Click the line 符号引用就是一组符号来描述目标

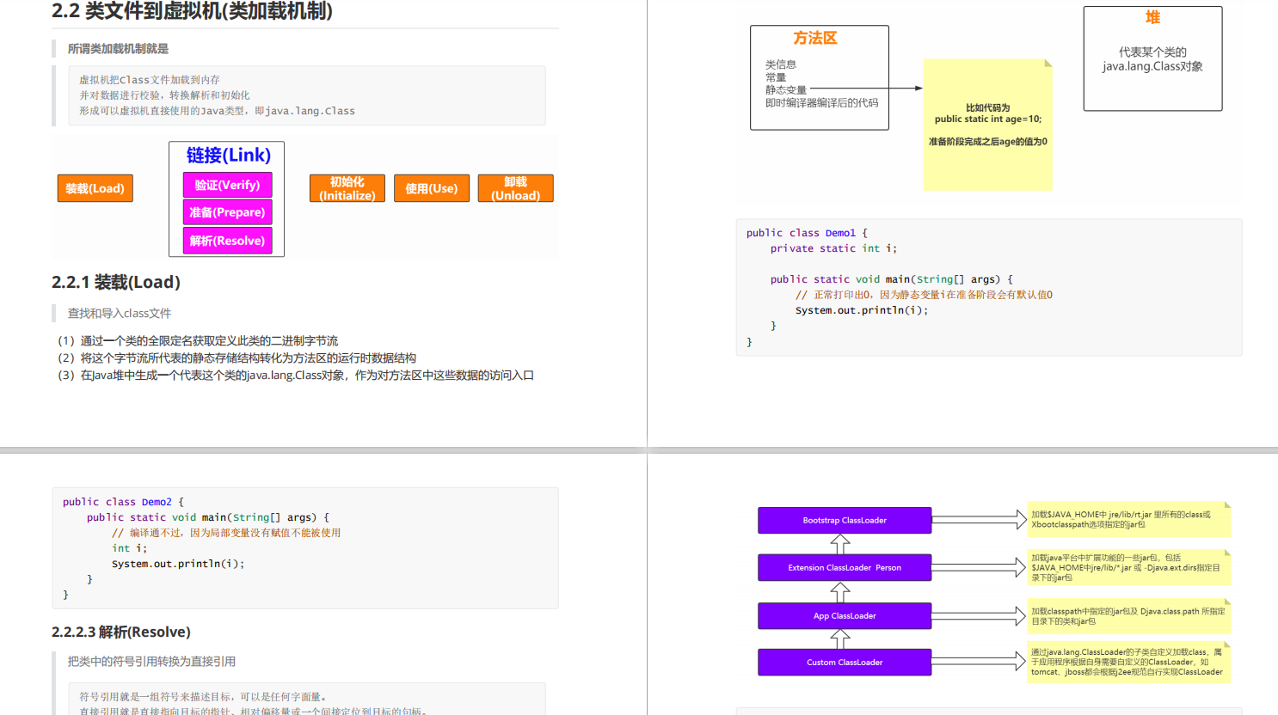tap(203, 697)
